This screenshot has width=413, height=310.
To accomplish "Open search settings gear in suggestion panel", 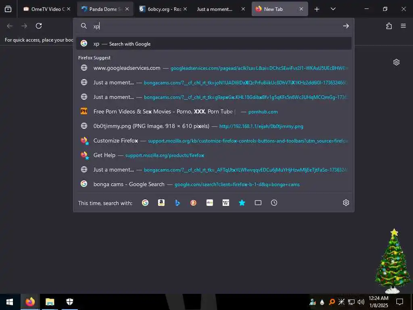I will pyautogui.click(x=346, y=203).
